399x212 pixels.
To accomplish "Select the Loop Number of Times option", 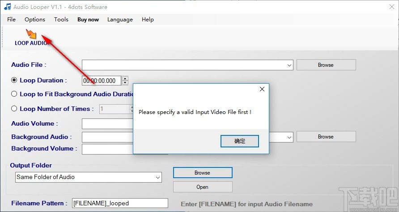I will click(x=14, y=109).
